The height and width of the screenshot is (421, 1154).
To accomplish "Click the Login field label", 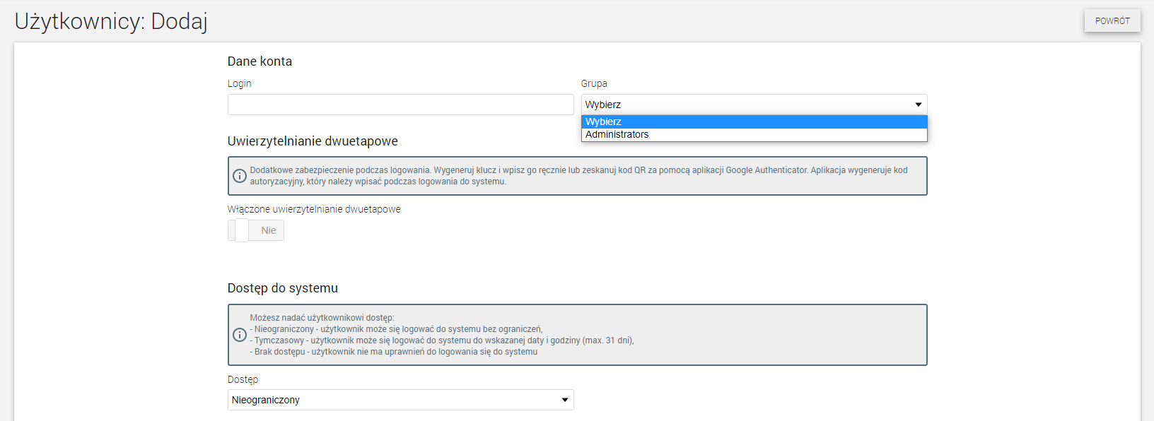I will (x=239, y=83).
